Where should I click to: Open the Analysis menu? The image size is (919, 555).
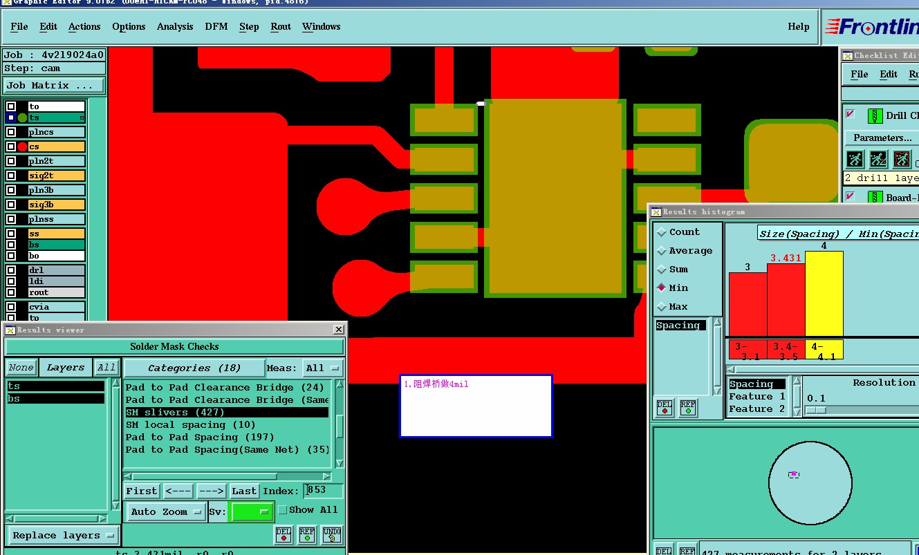[175, 26]
